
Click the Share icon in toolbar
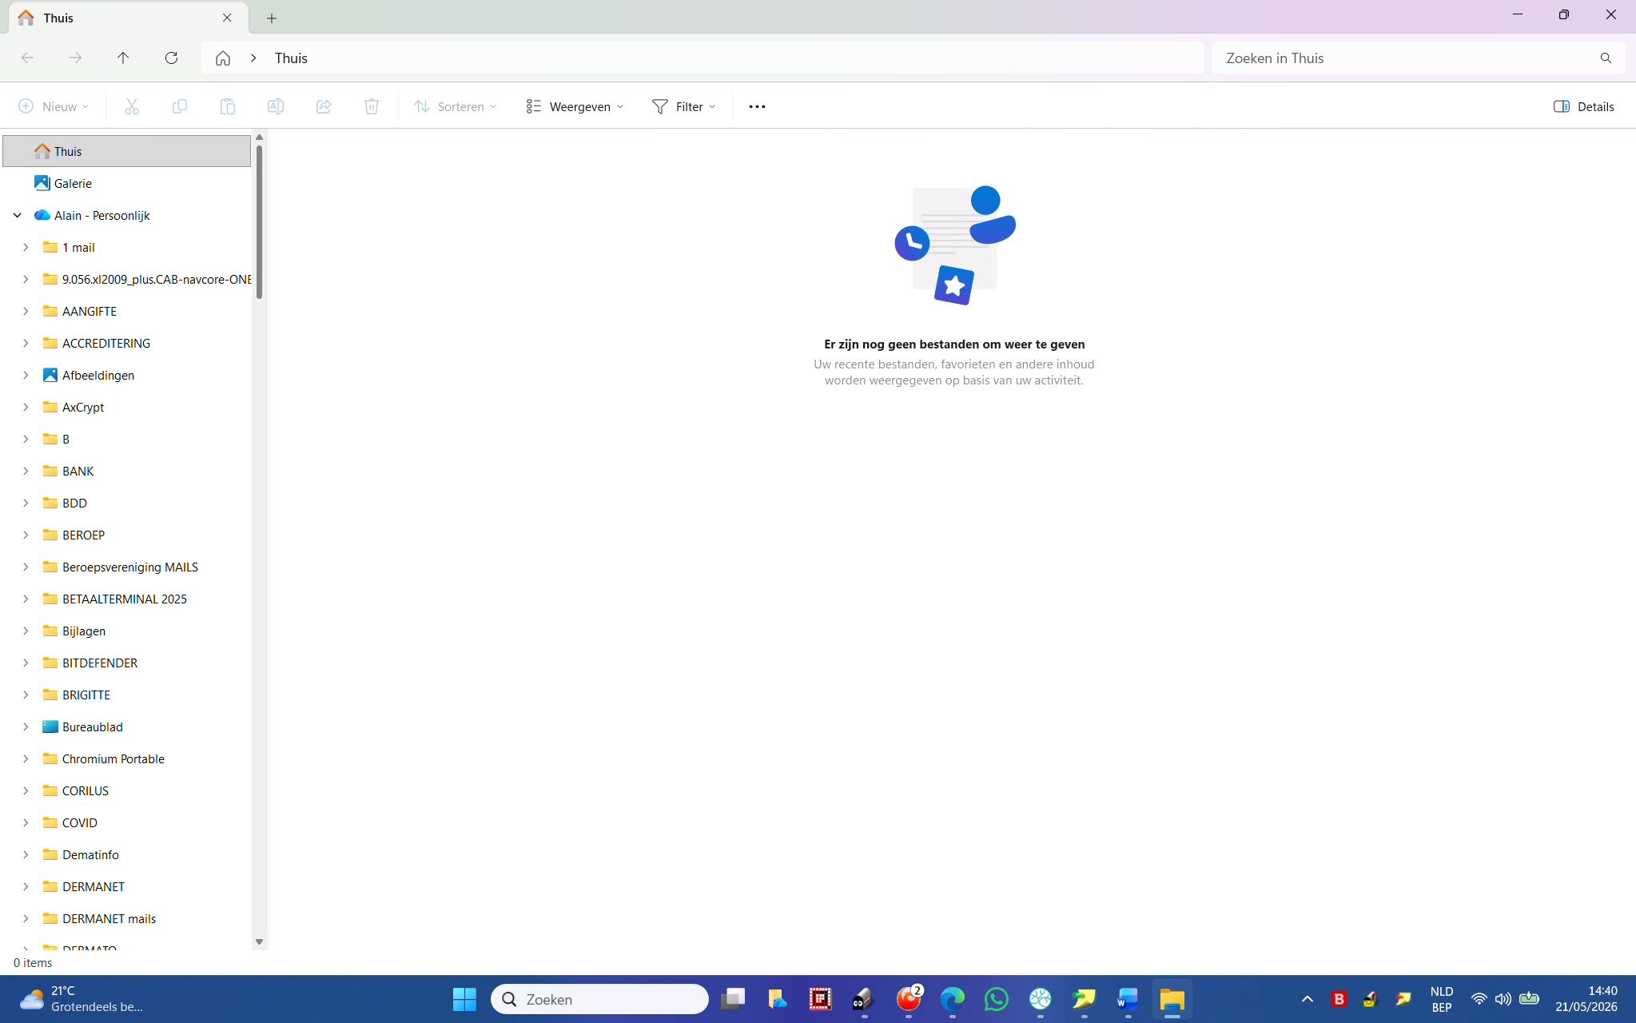324,106
